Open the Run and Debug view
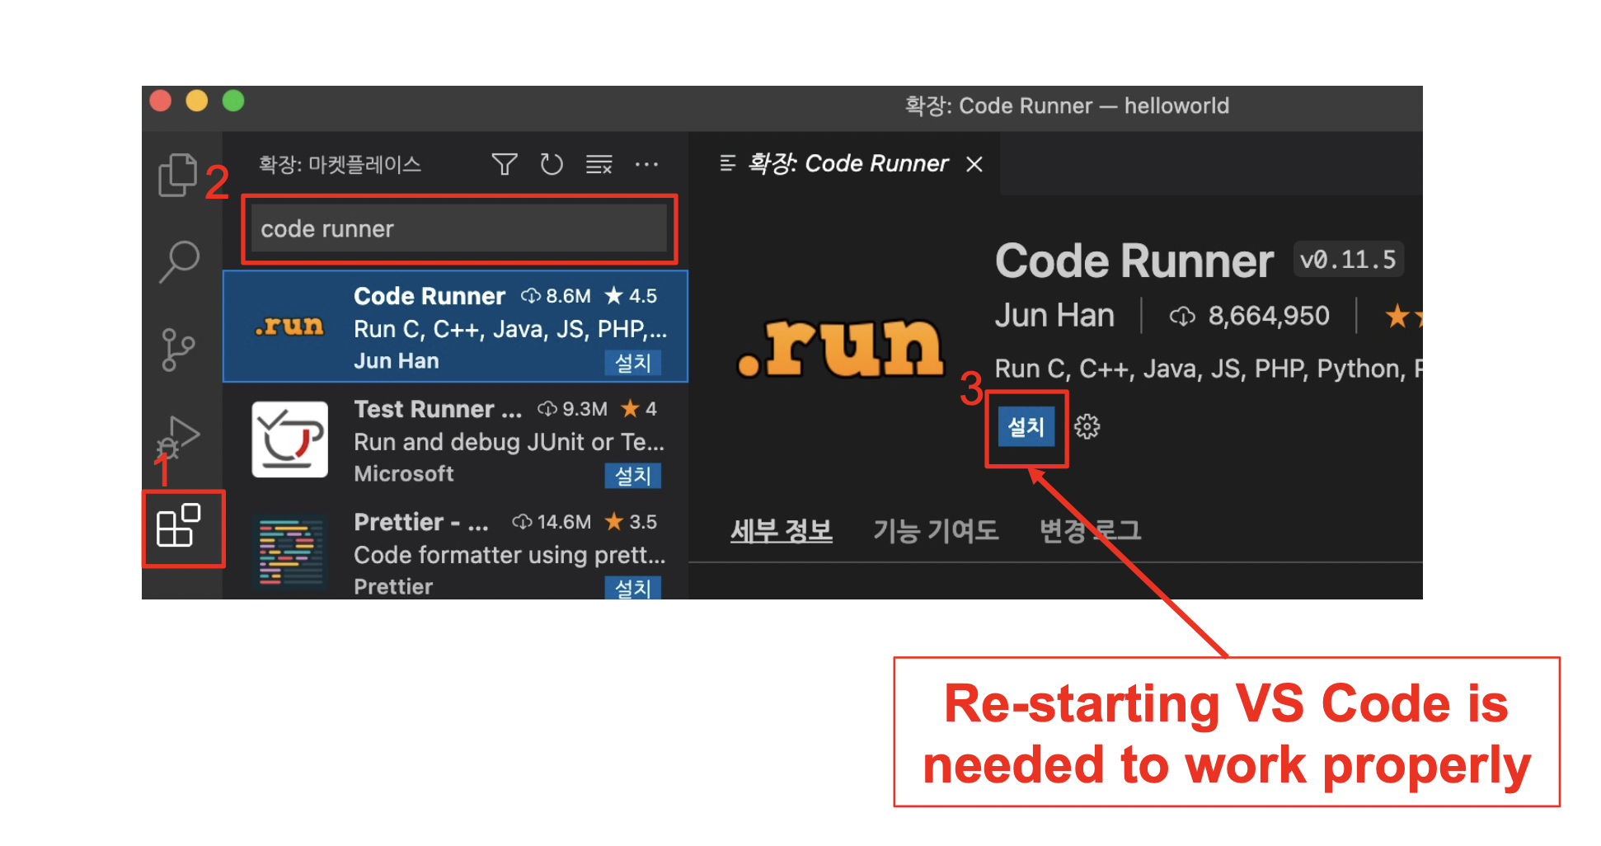 pyautogui.click(x=178, y=438)
